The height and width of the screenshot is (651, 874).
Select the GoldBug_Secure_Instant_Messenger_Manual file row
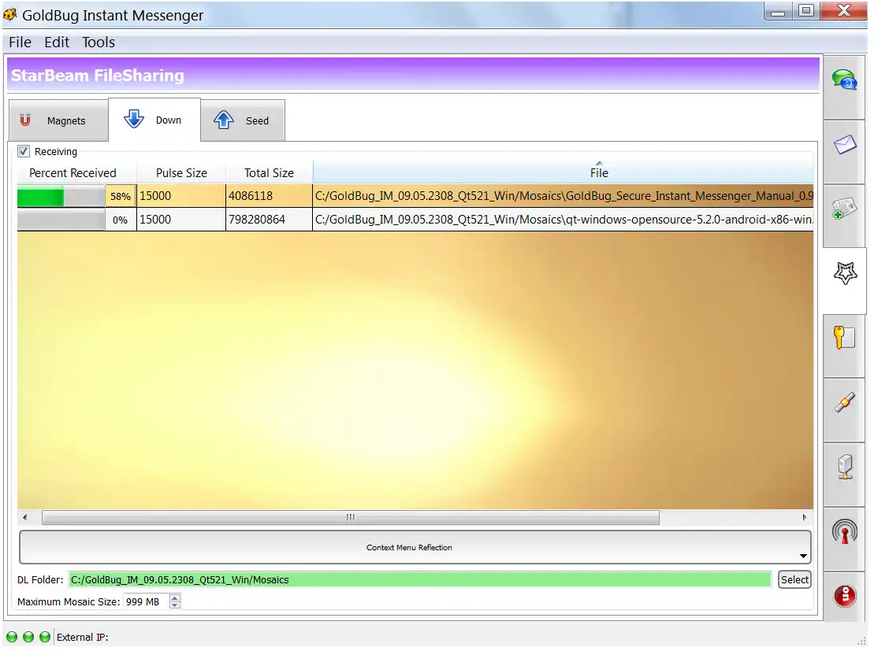click(x=563, y=196)
